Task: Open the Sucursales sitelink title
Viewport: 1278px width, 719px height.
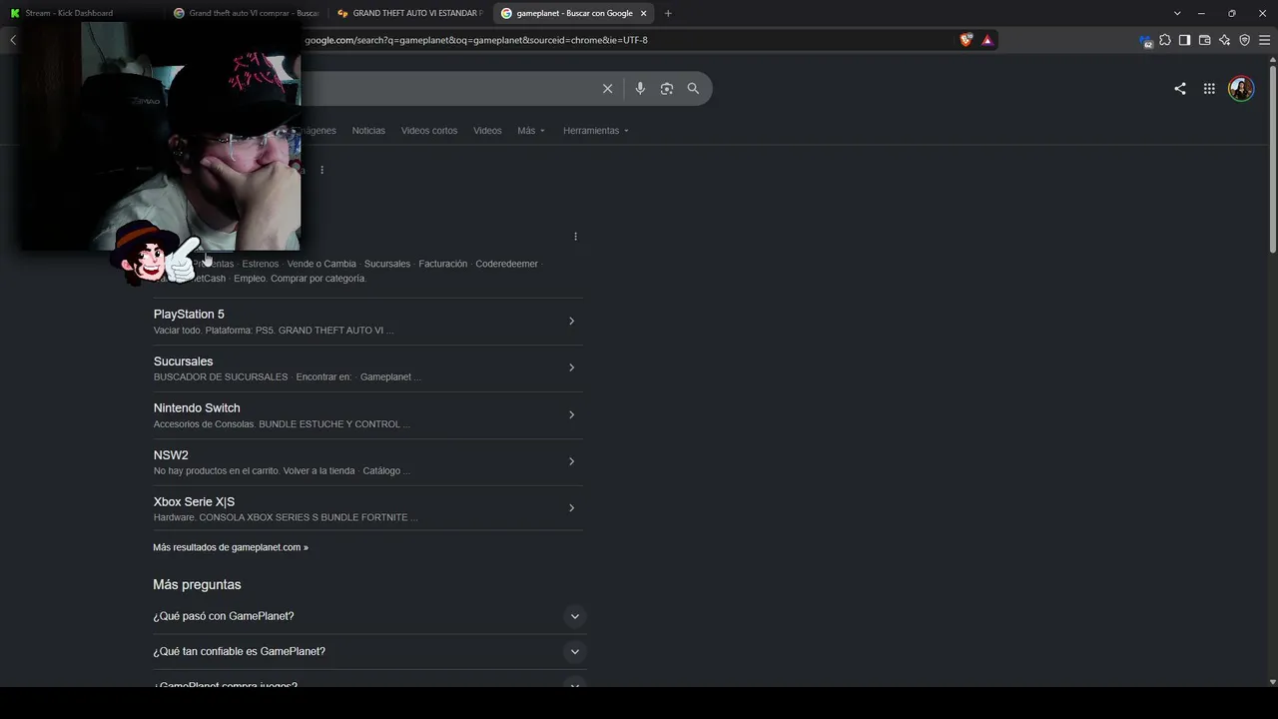Action: click(183, 361)
